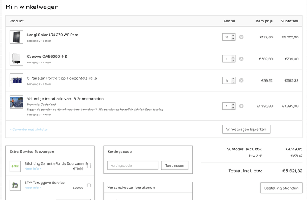Go back via Ga verder met winkelen
This screenshot has width=307, height=200.
(x=29, y=130)
